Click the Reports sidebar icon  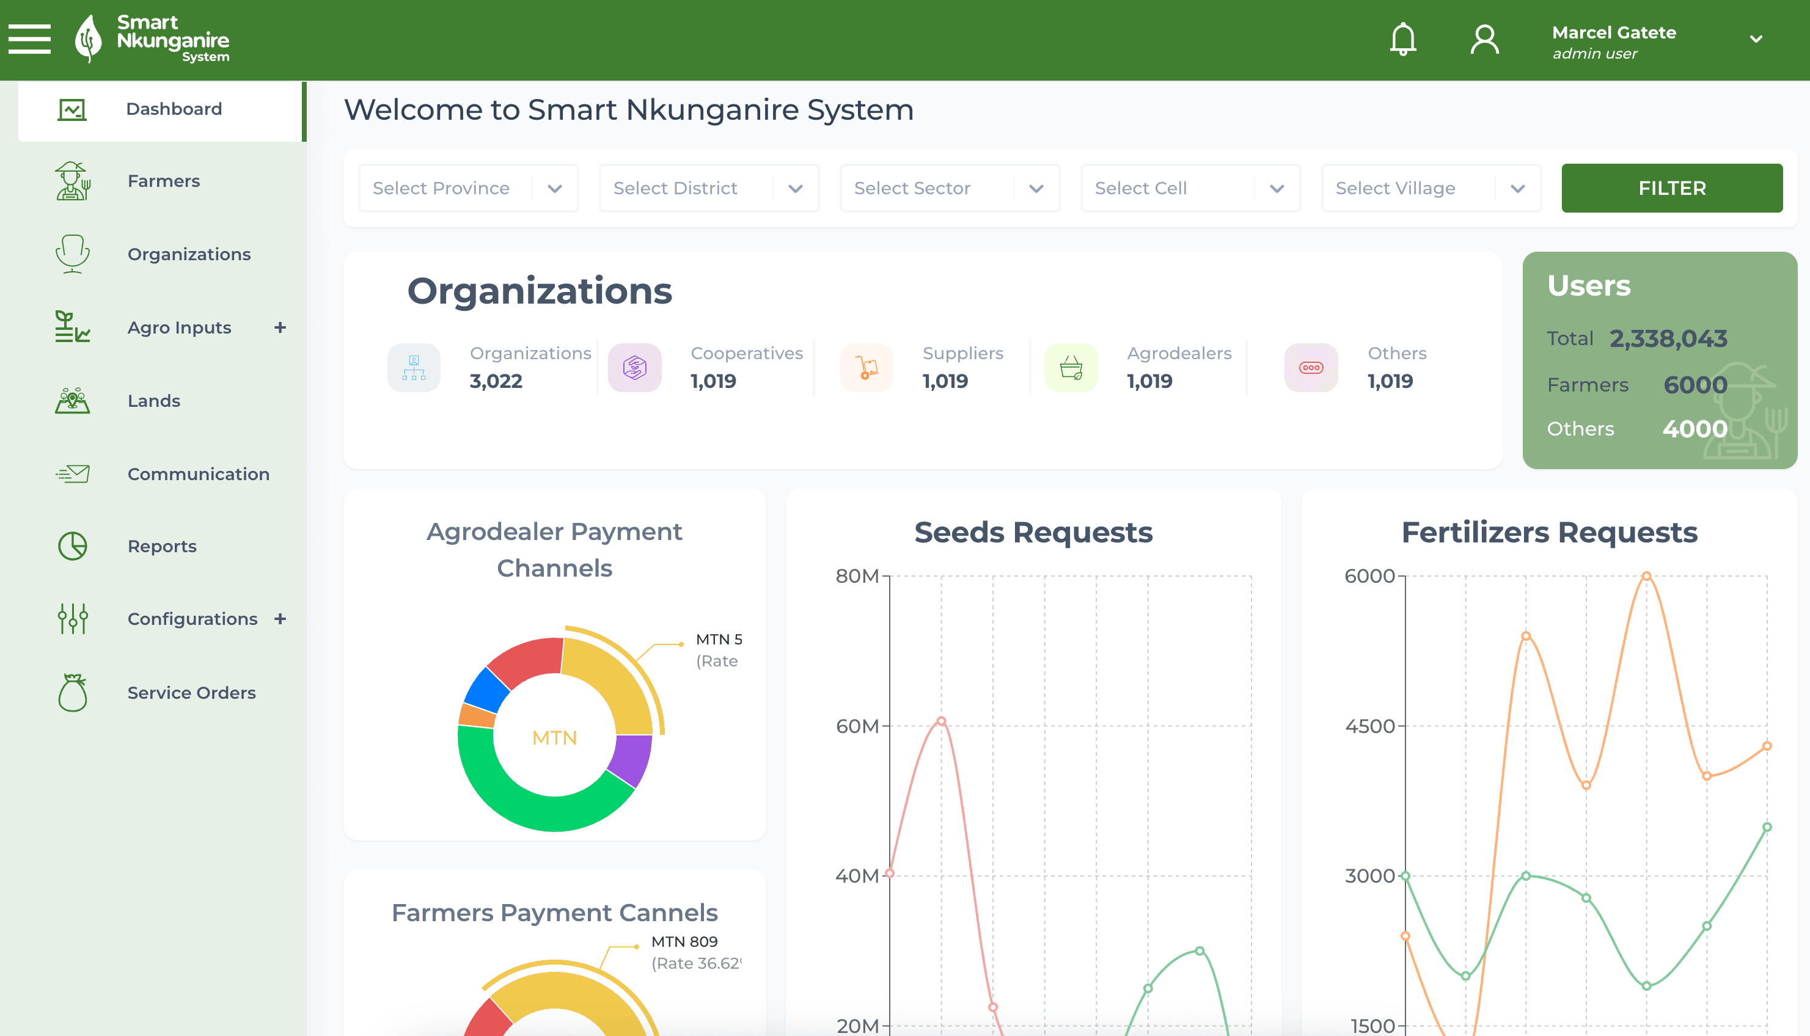click(x=72, y=545)
